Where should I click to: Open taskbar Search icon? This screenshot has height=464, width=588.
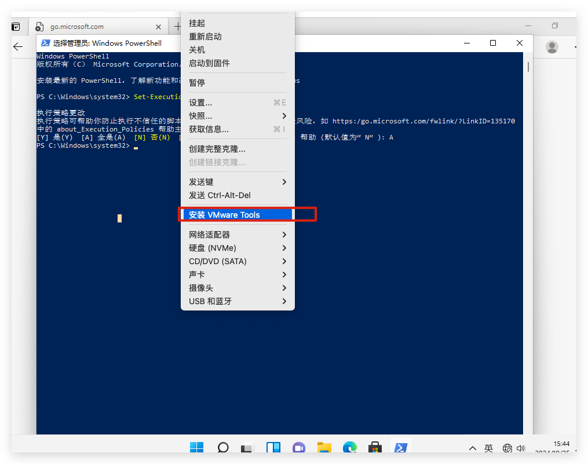click(223, 447)
